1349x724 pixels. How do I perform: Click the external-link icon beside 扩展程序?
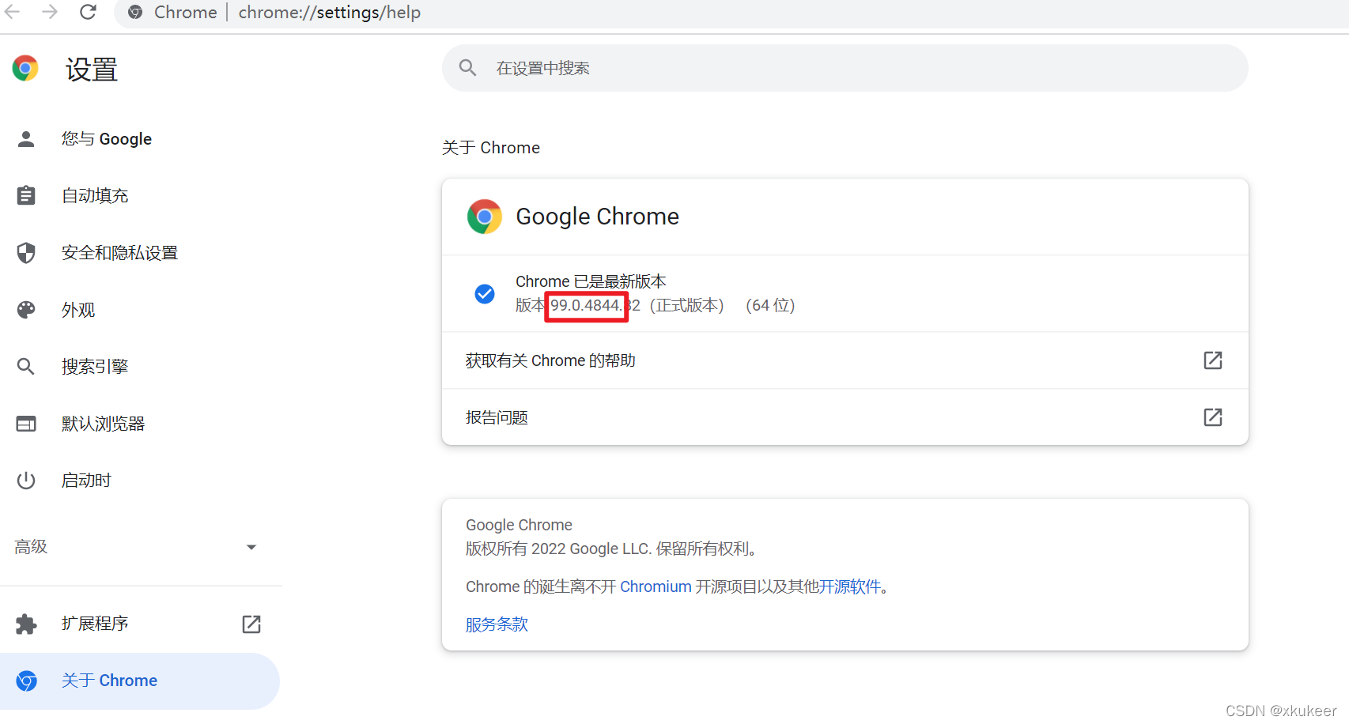pos(251,624)
